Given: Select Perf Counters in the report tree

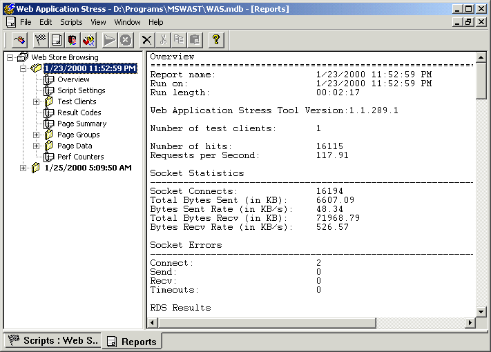Looking at the screenshot, I should pos(81,157).
